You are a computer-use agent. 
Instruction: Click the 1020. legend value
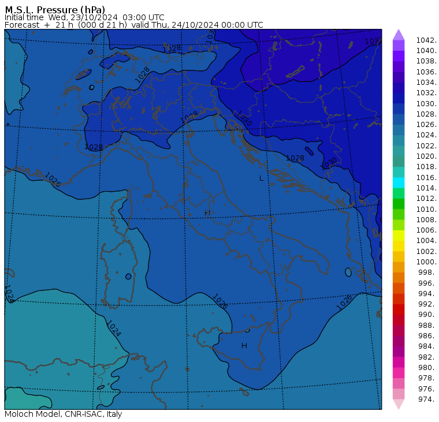pos(426,156)
